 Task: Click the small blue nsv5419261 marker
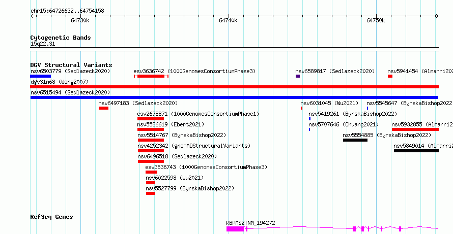[x=309, y=119]
